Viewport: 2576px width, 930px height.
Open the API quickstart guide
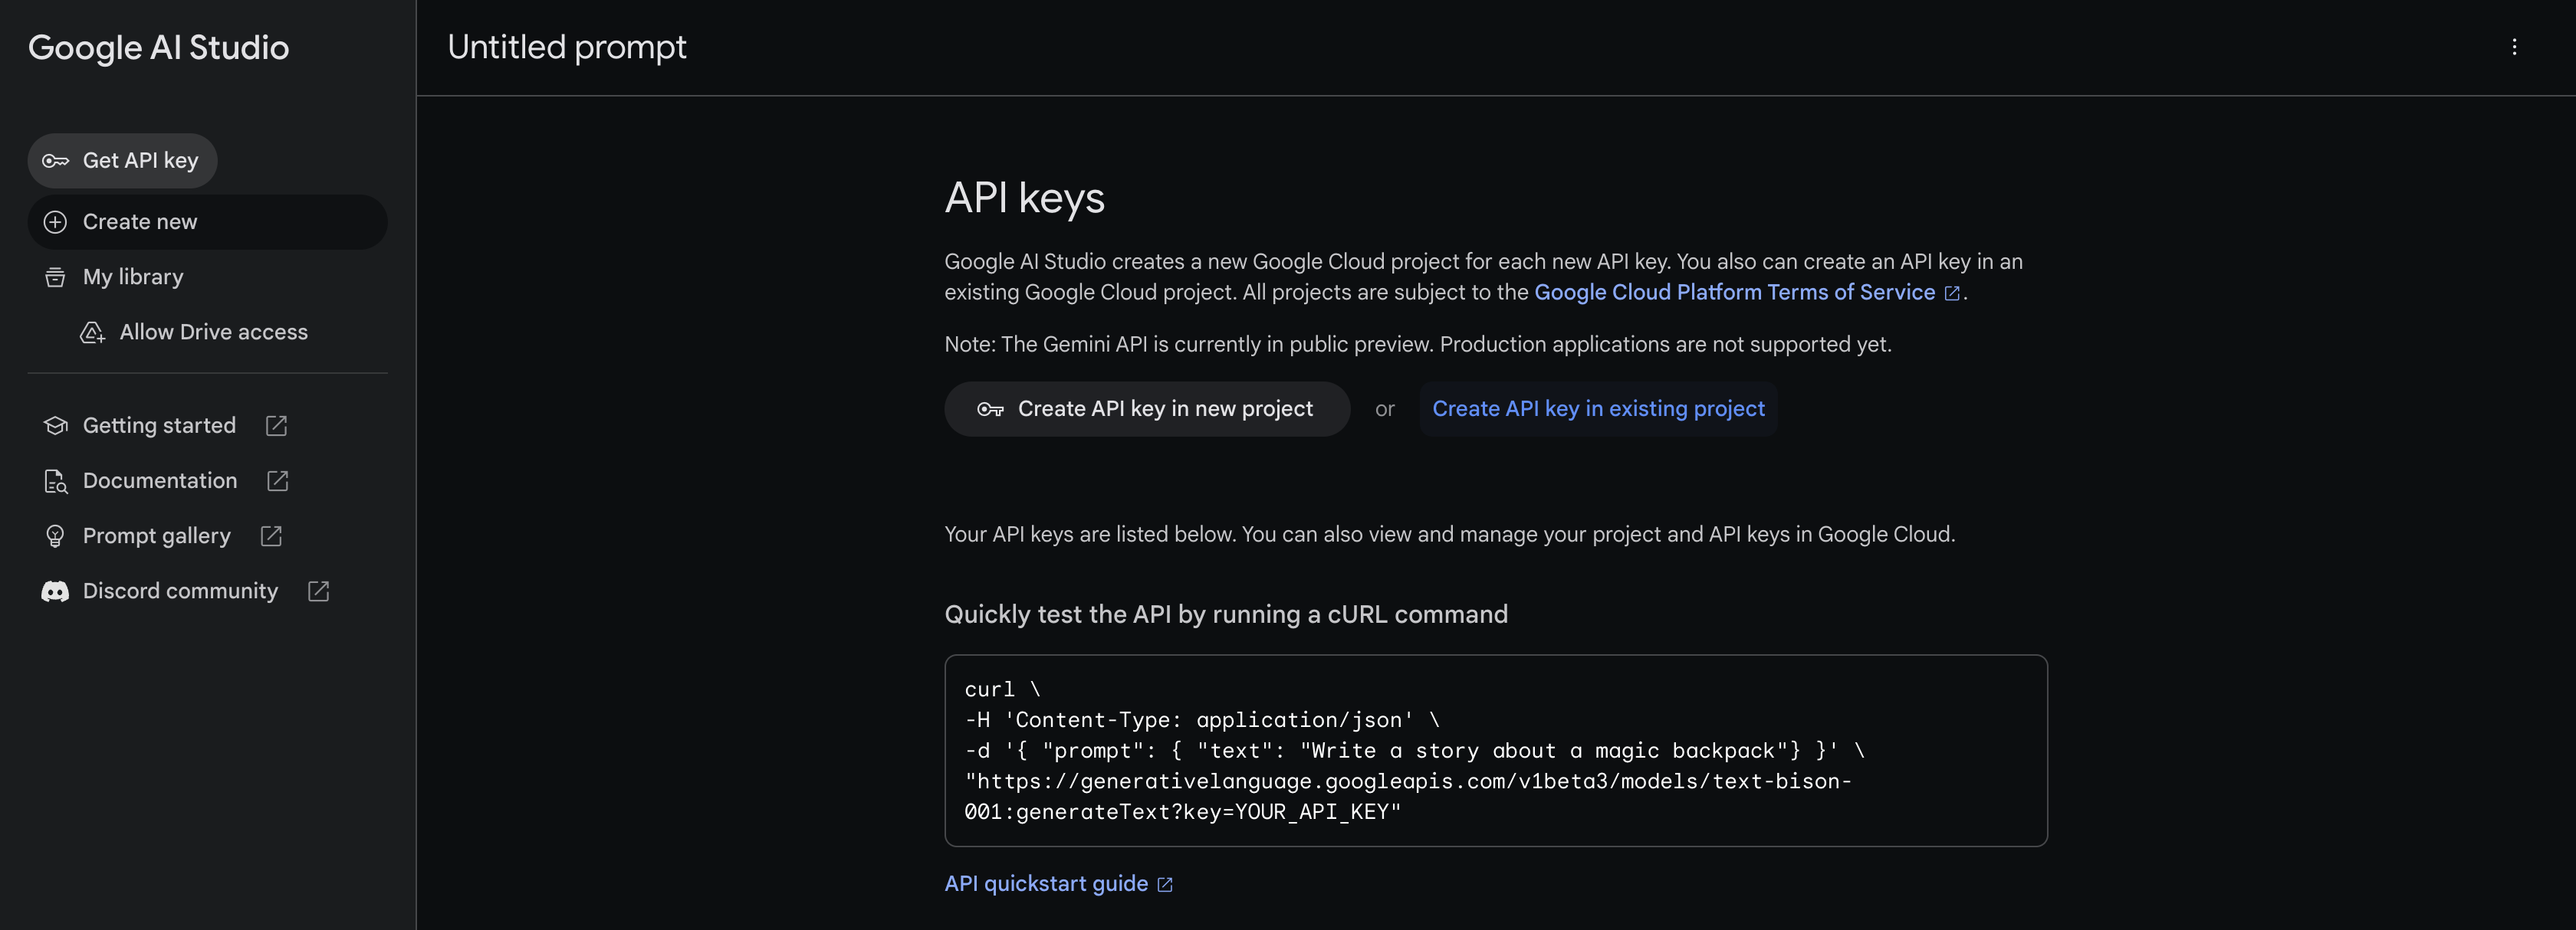1046,883
